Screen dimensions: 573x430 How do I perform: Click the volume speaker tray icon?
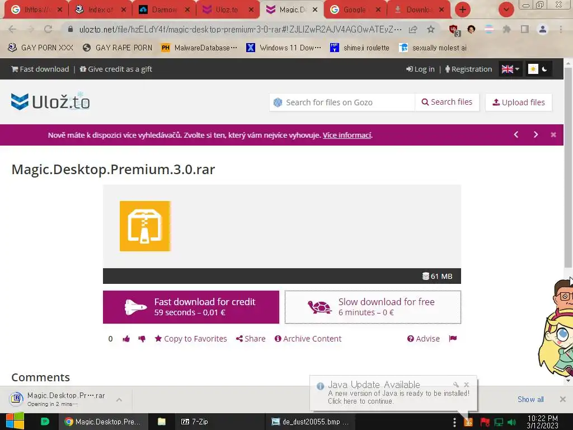coord(511,422)
